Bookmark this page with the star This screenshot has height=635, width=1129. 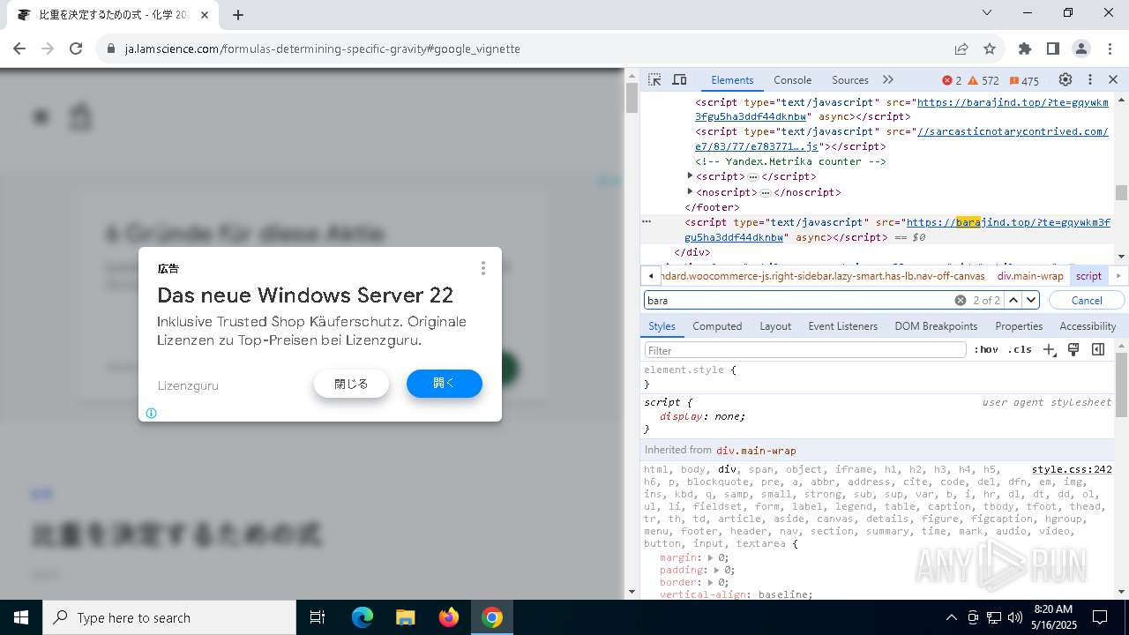990,49
